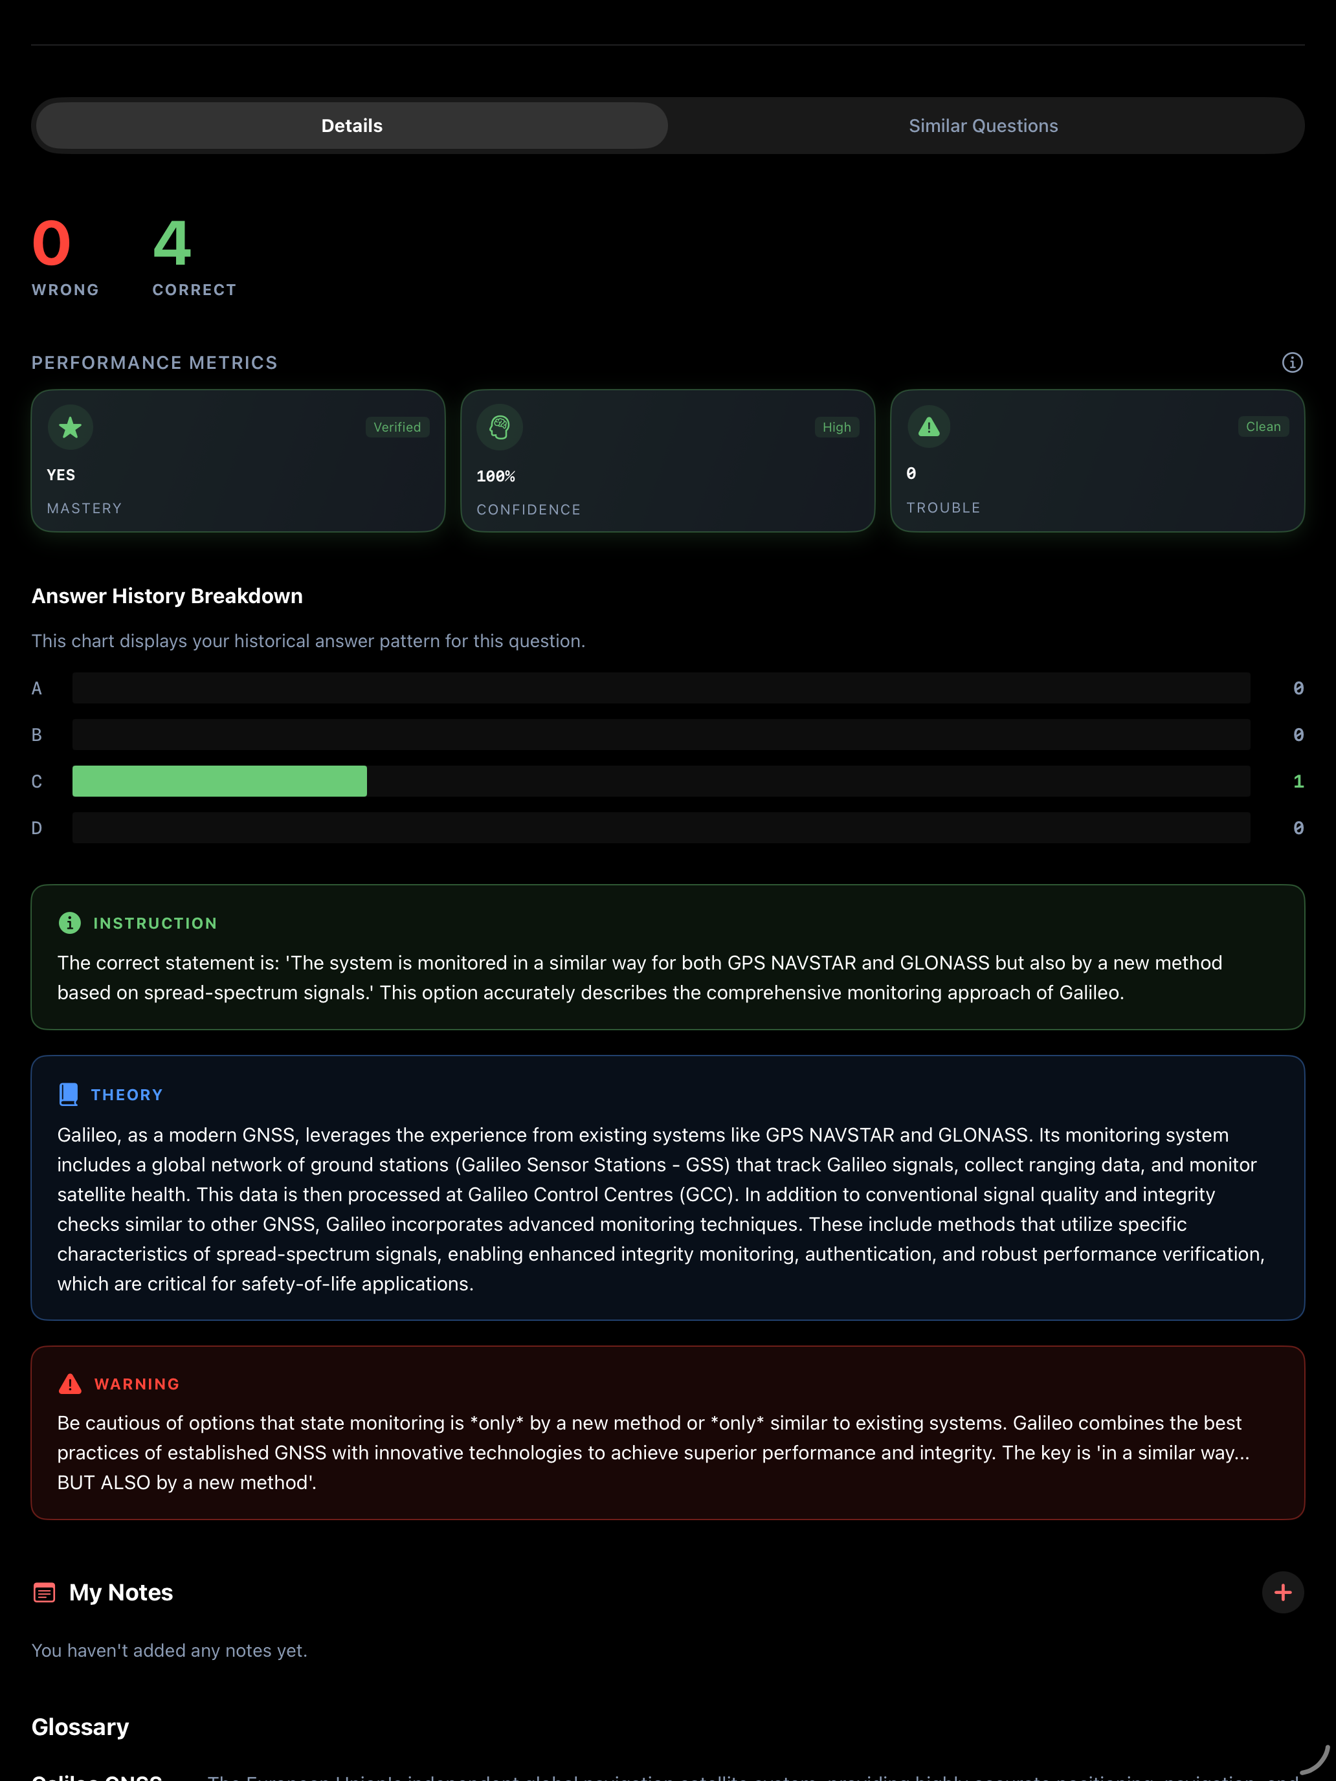Screen dimensions: 1336x1781
Task: Click the Answer History Breakdown heading
Action: (167, 596)
